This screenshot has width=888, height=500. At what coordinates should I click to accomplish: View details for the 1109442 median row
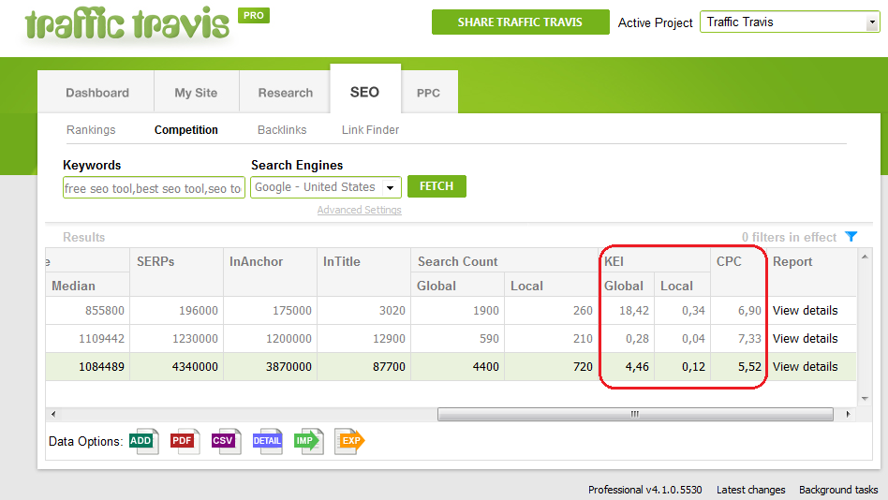pos(805,339)
